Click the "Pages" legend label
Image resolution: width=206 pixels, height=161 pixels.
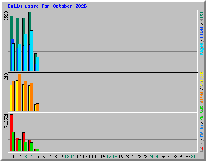(201, 49)
